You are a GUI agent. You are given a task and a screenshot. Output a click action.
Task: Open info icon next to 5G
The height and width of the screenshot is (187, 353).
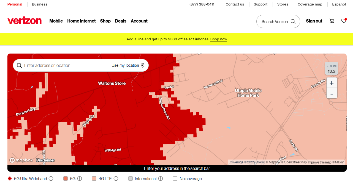point(80,178)
